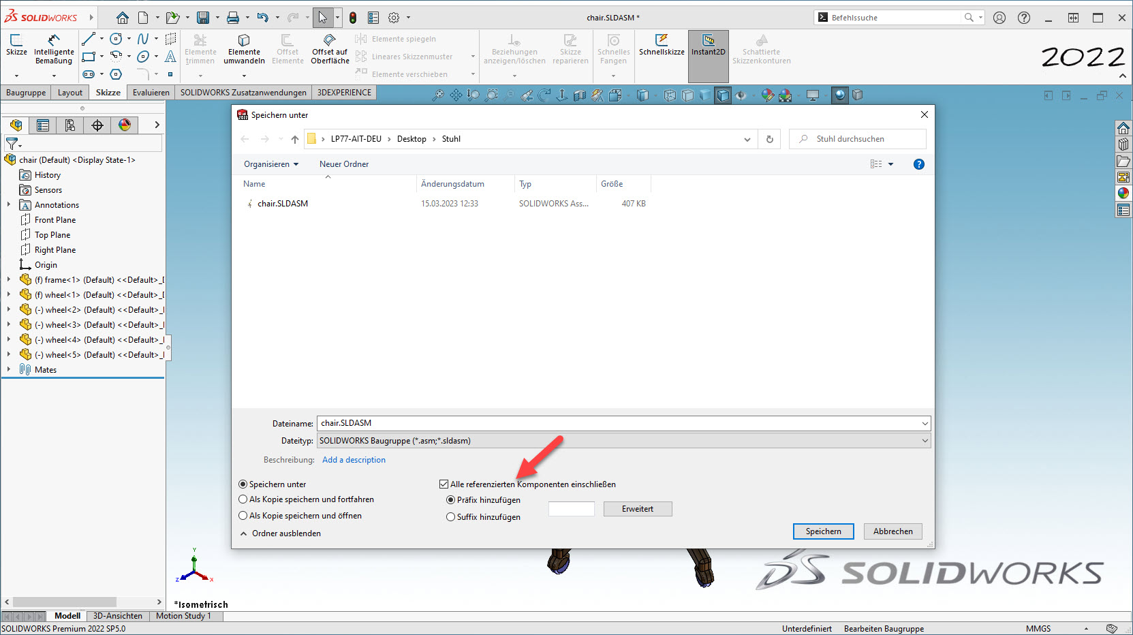This screenshot has height=635, width=1133.
Task: Select the Skizze sketch tool
Action: coord(16,46)
